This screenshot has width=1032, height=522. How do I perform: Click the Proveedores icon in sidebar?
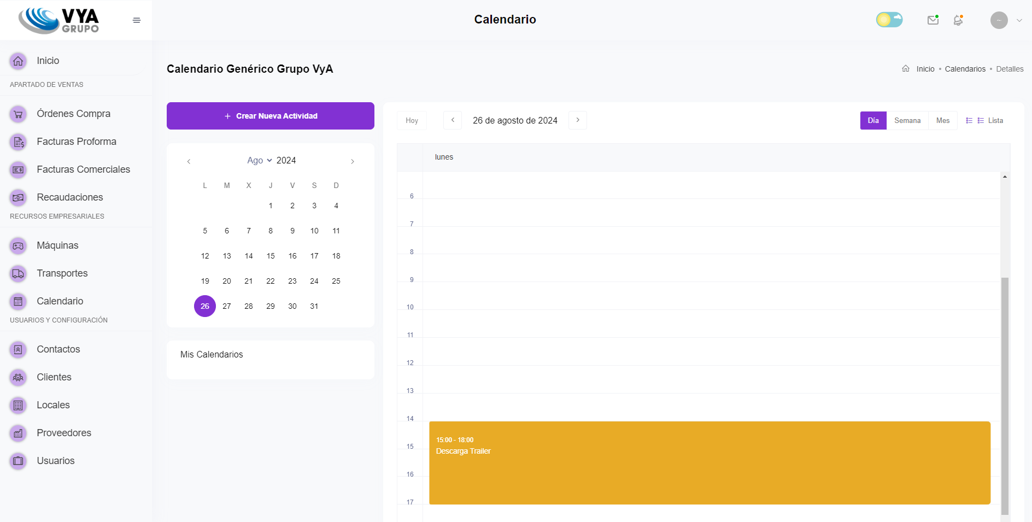18,433
